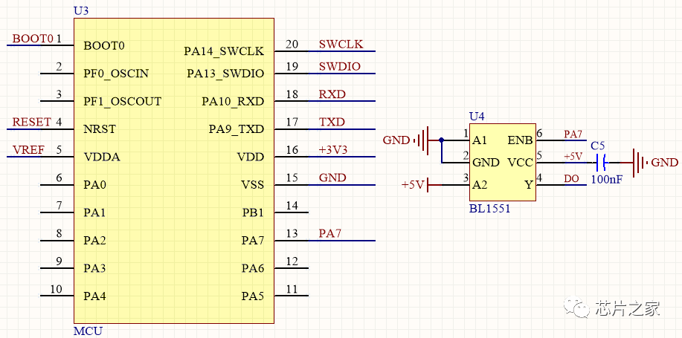Screen dimensions: 682x338
Task: Select the RESET net label
Action: pos(33,122)
